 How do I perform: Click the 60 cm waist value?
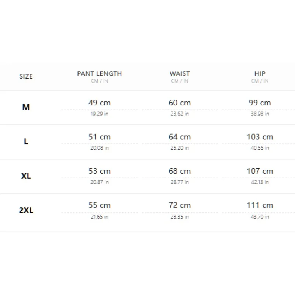point(180,103)
